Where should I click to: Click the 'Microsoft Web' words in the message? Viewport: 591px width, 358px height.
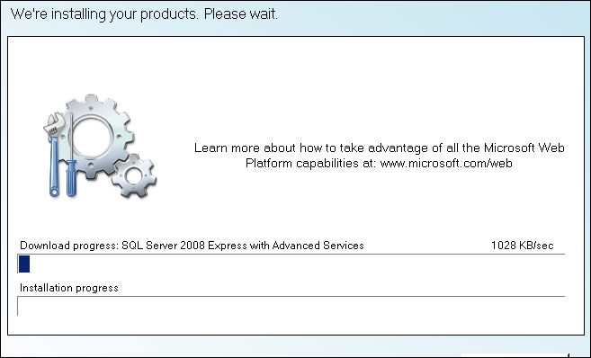524,148
